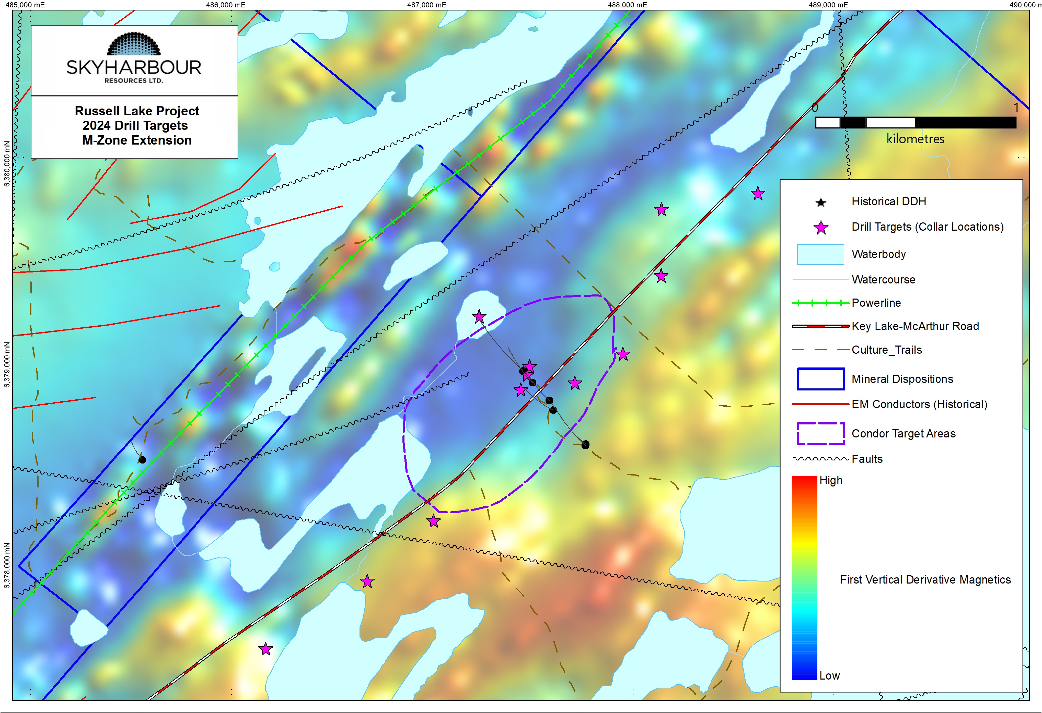The image size is (1042, 713).
Task: Click the black Historical DDH star legend icon
Action: pos(820,203)
